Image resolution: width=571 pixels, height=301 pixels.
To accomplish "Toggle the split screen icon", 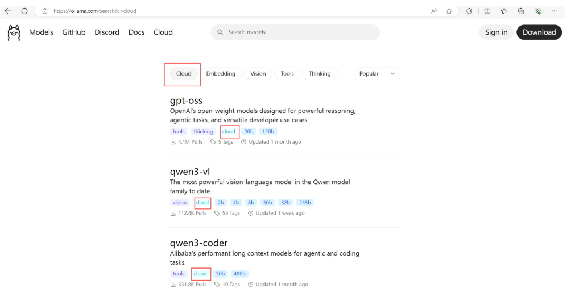I will pyautogui.click(x=487, y=11).
